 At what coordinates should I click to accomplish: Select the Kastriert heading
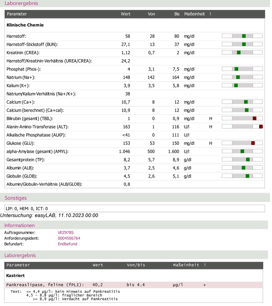15,276
